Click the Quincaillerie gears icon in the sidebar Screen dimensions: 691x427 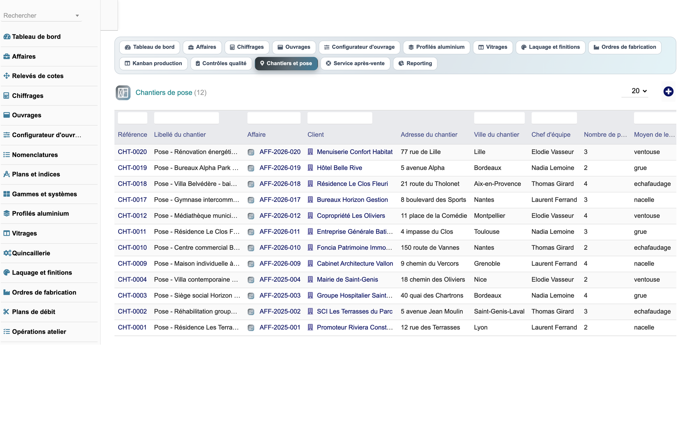click(x=7, y=253)
